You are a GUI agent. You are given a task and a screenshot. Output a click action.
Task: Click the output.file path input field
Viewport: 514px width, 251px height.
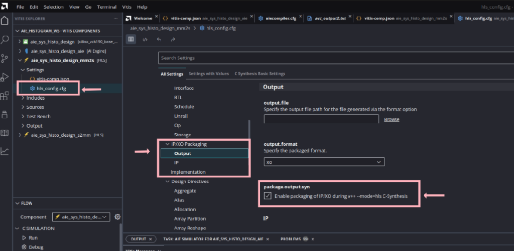pos(321,119)
